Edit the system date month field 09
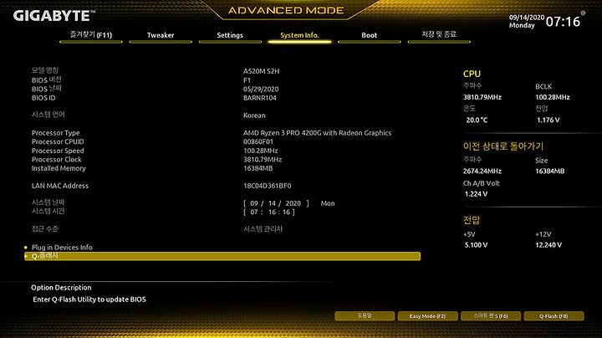The height and width of the screenshot is (338, 602). pyautogui.click(x=254, y=203)
